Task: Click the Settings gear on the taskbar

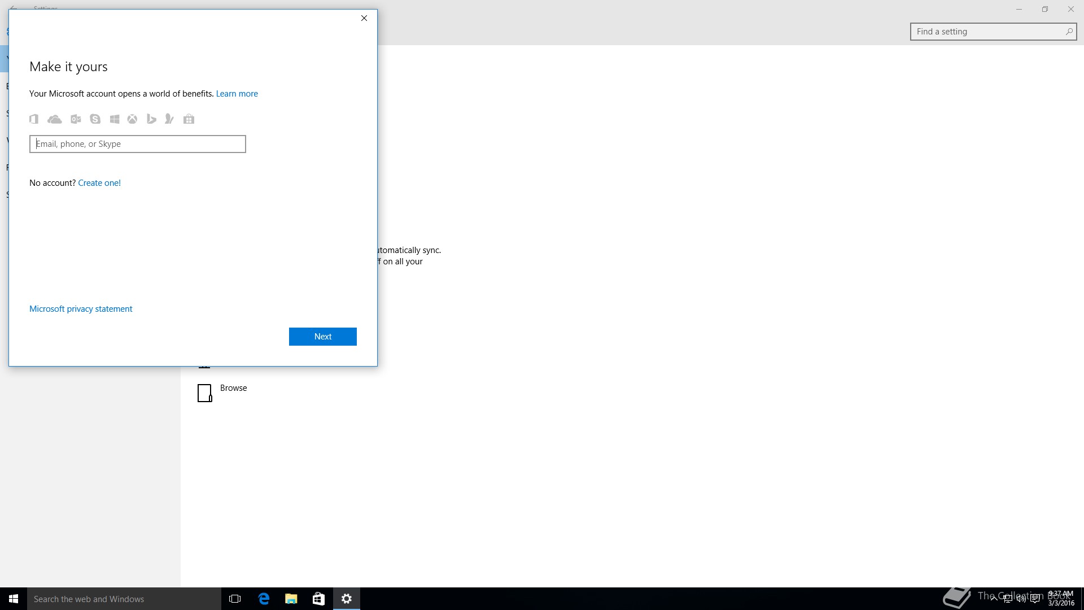Action: [x=347, y=599]
